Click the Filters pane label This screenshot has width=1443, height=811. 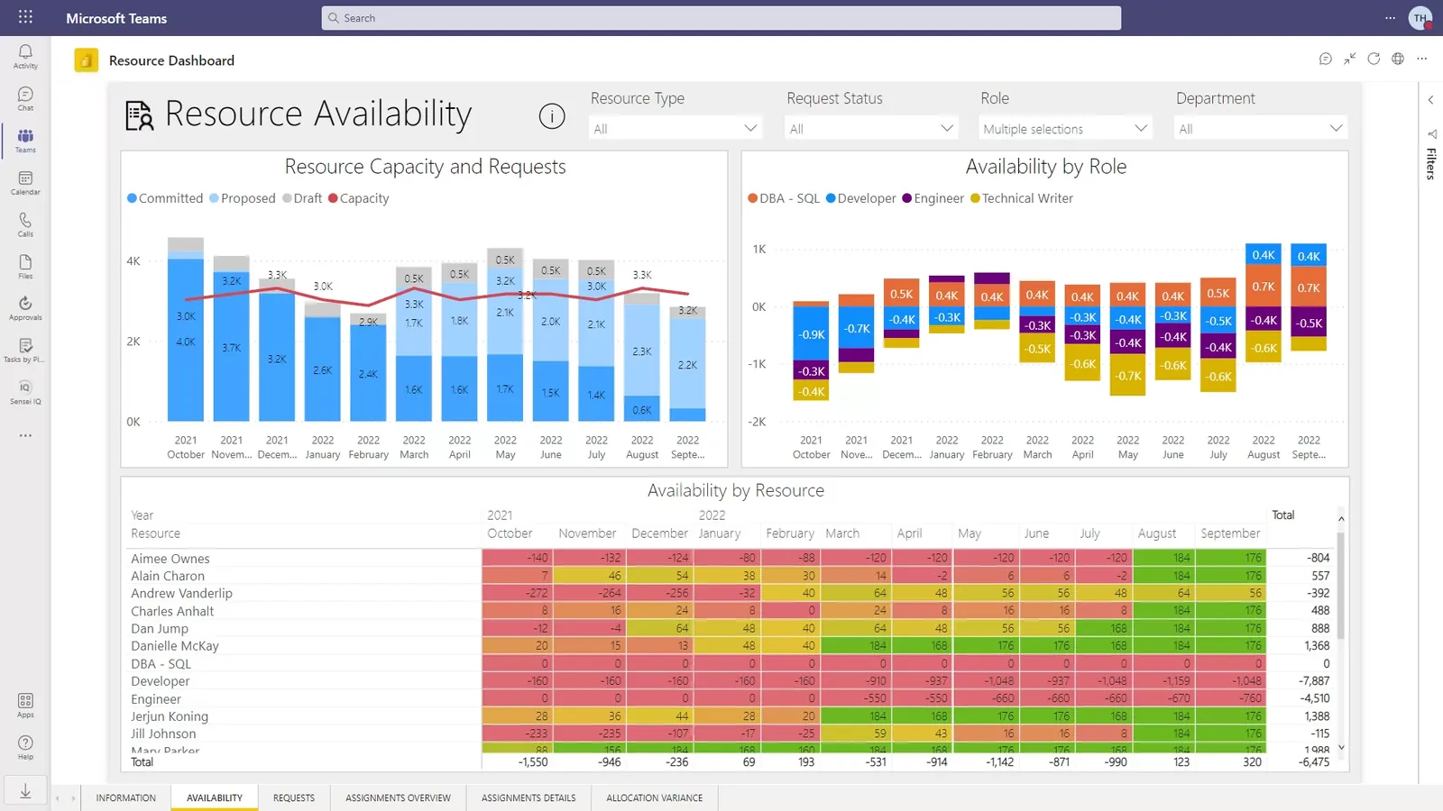point(1431,164)
